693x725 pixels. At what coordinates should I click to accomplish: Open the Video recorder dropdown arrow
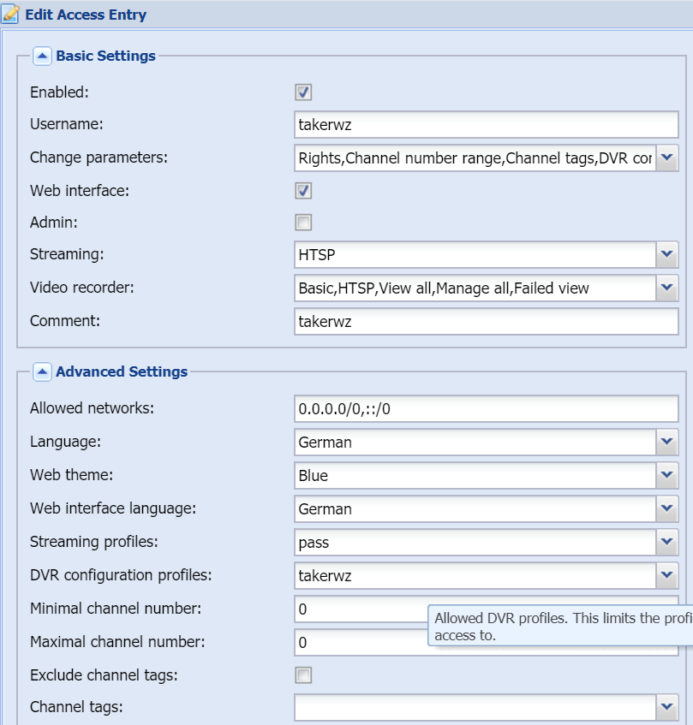click(667, 288)
